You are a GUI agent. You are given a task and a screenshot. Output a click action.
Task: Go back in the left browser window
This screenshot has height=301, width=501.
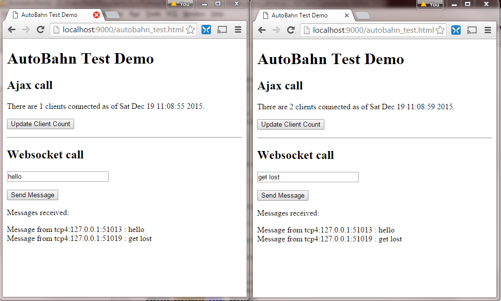pyautogui.click(x=12, y=30)
